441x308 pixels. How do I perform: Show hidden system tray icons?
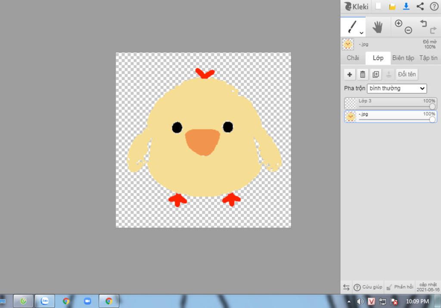pos(349,302)
